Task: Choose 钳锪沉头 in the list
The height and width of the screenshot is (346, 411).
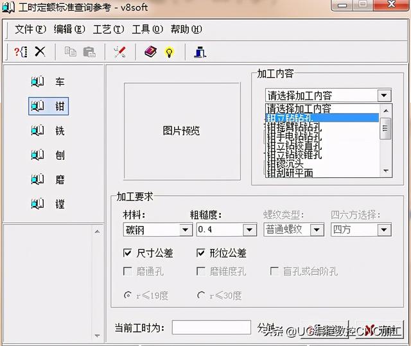Action: [x=322, y=164]
